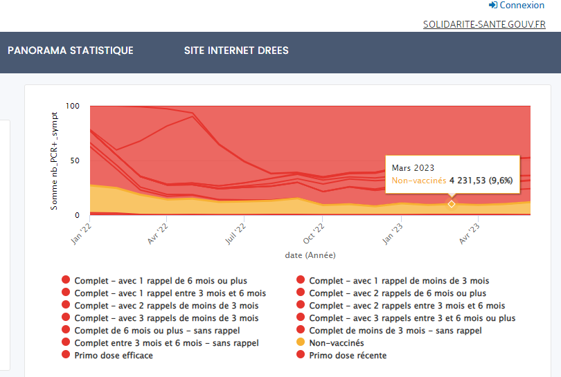Toggle Complet de moins de 3 mois sans rappel
Image resolution: width=561 pixels, height=377 pixels.
point(301,330)
